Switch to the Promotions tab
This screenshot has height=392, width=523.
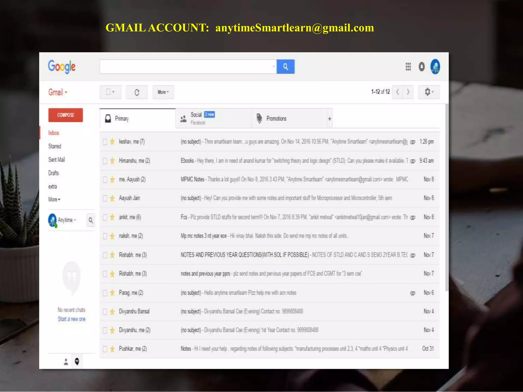click(x=289, y=118)
